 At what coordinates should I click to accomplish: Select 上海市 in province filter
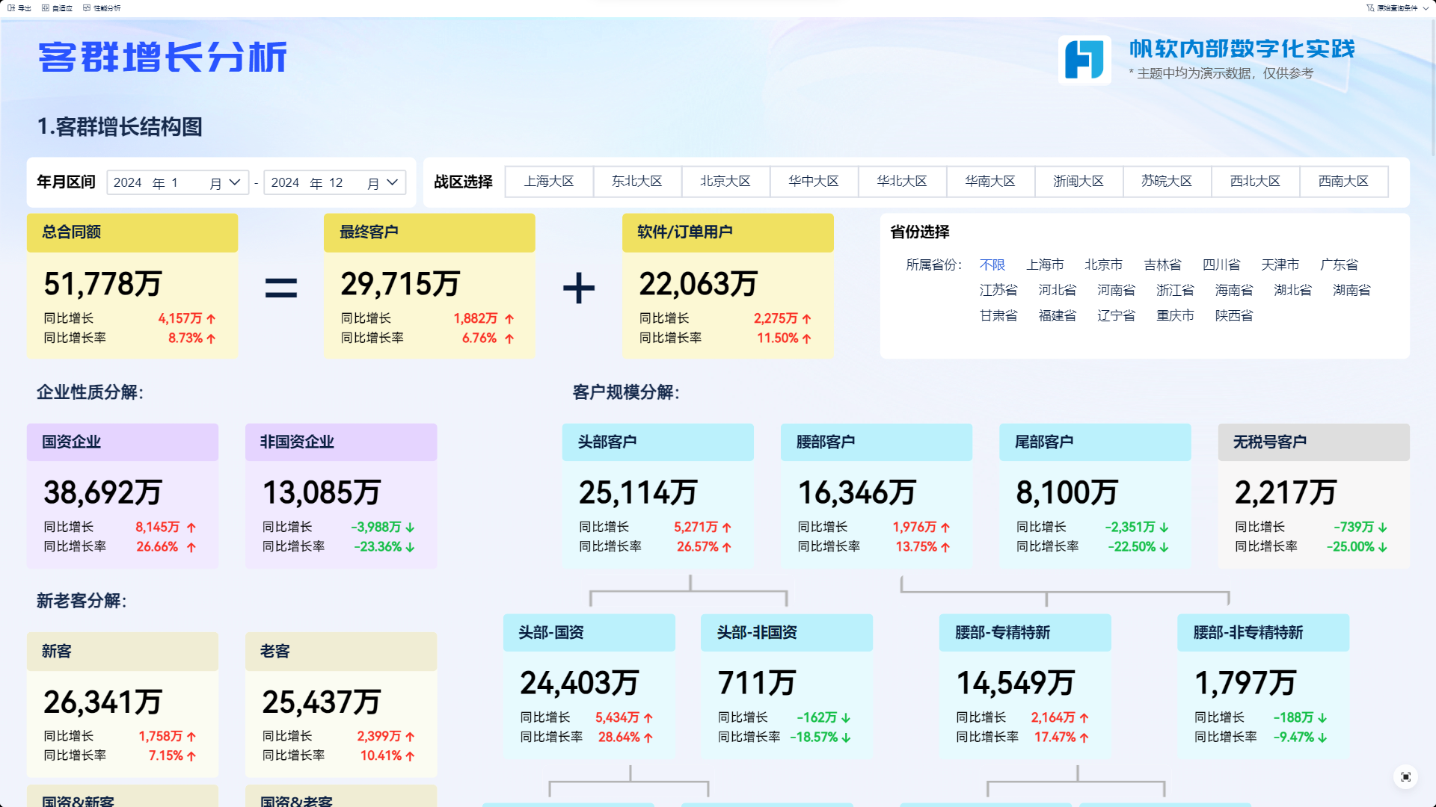coord(1045,265)
